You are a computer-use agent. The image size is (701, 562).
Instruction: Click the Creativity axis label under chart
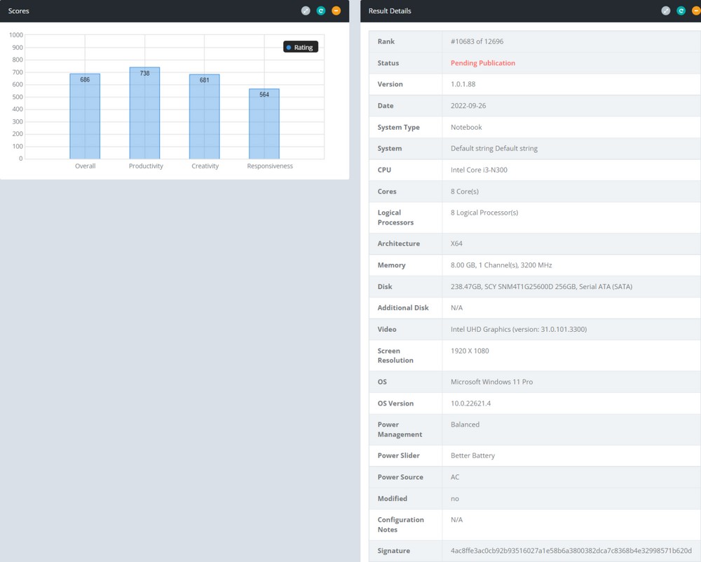click(x=205, y=166)
